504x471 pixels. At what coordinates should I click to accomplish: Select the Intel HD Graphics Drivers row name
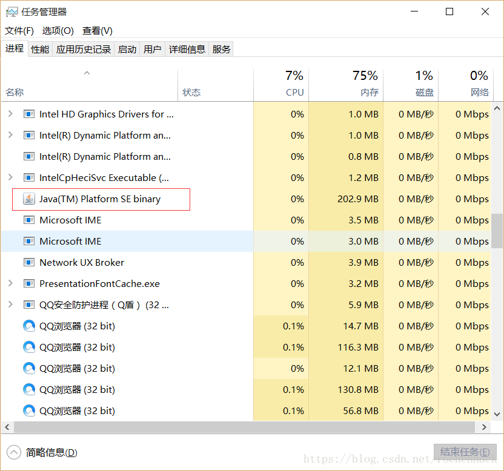[x=107, y=114]
